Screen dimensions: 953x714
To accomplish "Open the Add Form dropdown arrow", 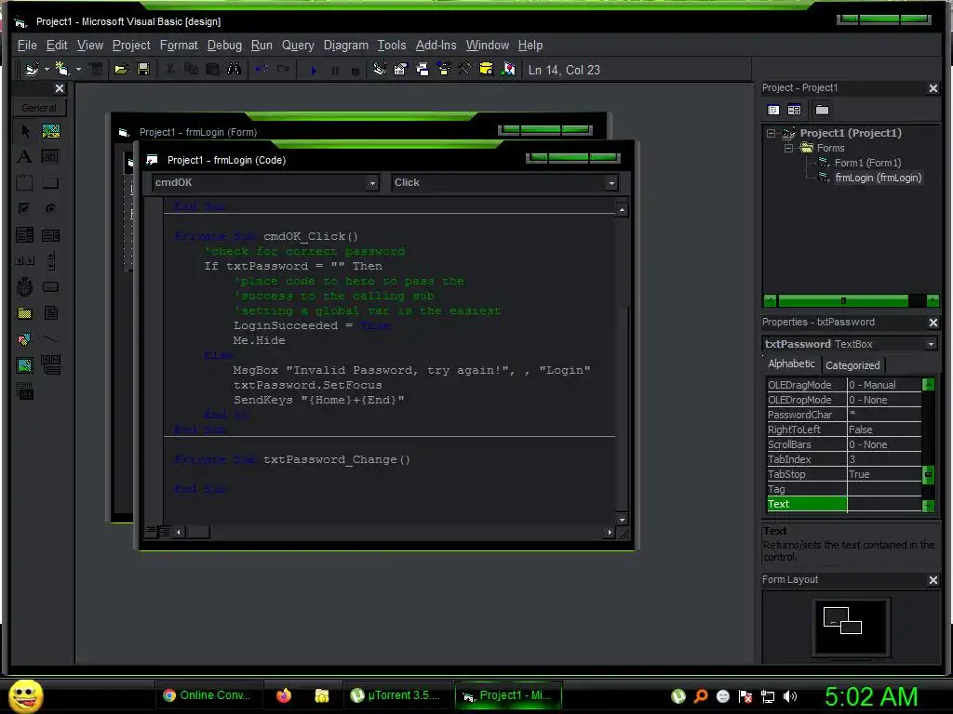I will (x=78, y=69).
